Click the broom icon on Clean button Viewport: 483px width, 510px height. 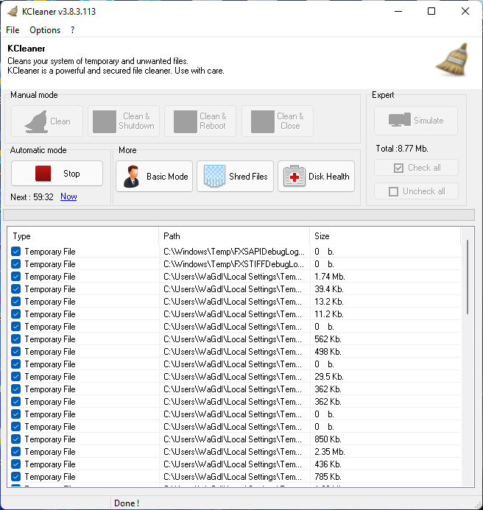[x=36, y=121]
